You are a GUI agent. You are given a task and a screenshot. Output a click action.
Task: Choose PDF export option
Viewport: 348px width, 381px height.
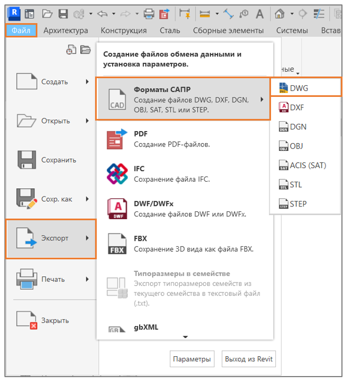[184, 139]
